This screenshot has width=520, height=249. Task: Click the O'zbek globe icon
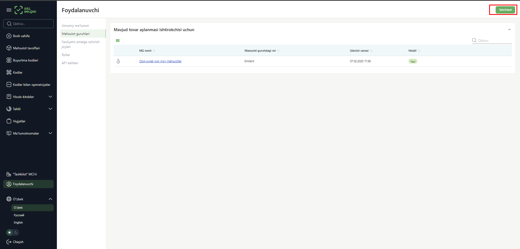click(9, 199)
